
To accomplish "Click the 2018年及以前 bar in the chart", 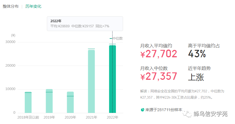I will click(28, 102).
